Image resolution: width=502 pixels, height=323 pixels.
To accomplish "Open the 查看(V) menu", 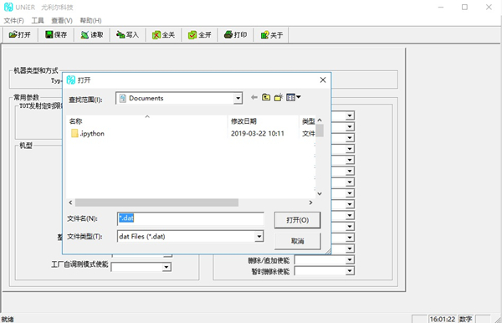I will point(62,20).
